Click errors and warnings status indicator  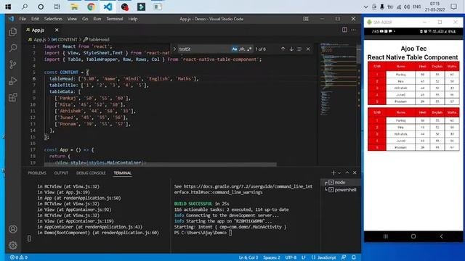point(19,257)
